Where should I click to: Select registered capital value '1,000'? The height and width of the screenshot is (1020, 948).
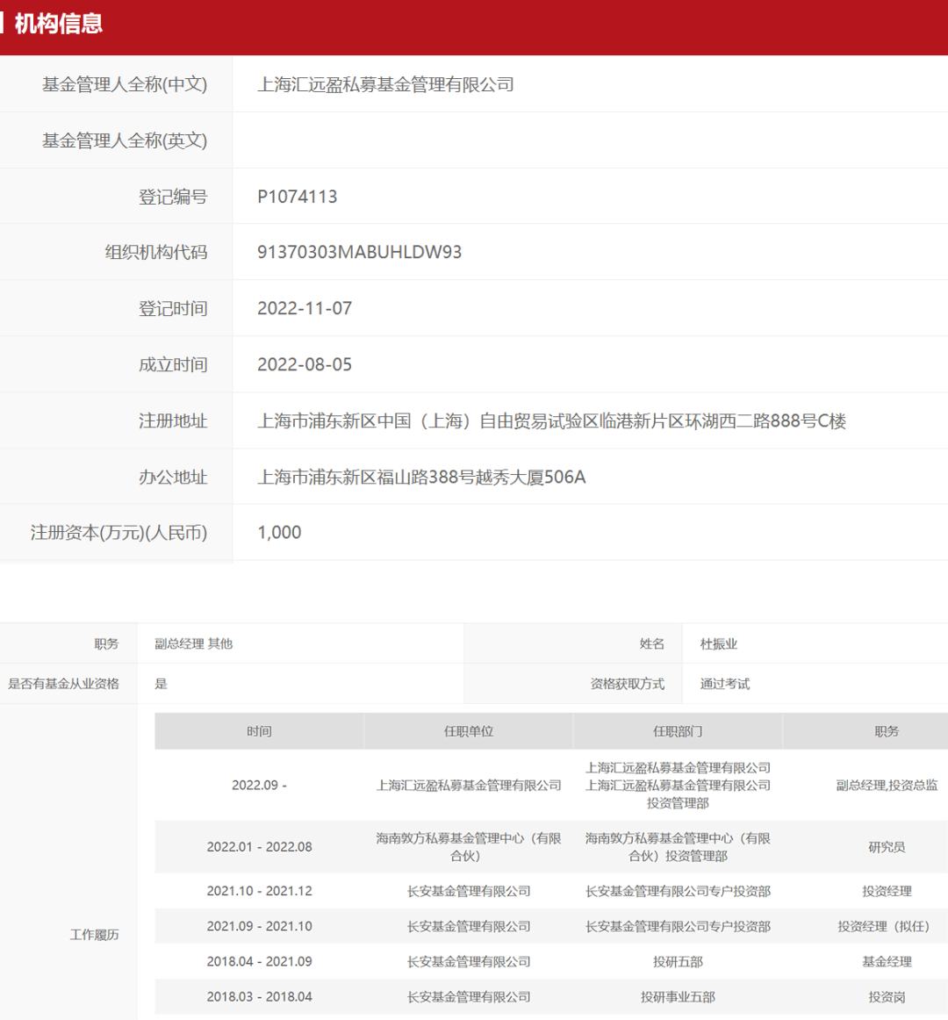tap(279, 533)
